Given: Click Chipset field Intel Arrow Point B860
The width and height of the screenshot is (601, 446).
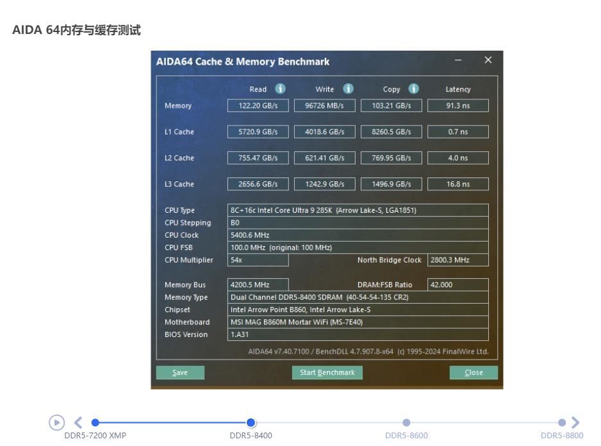Looking at the screenshot, I should tap(358, 310).
